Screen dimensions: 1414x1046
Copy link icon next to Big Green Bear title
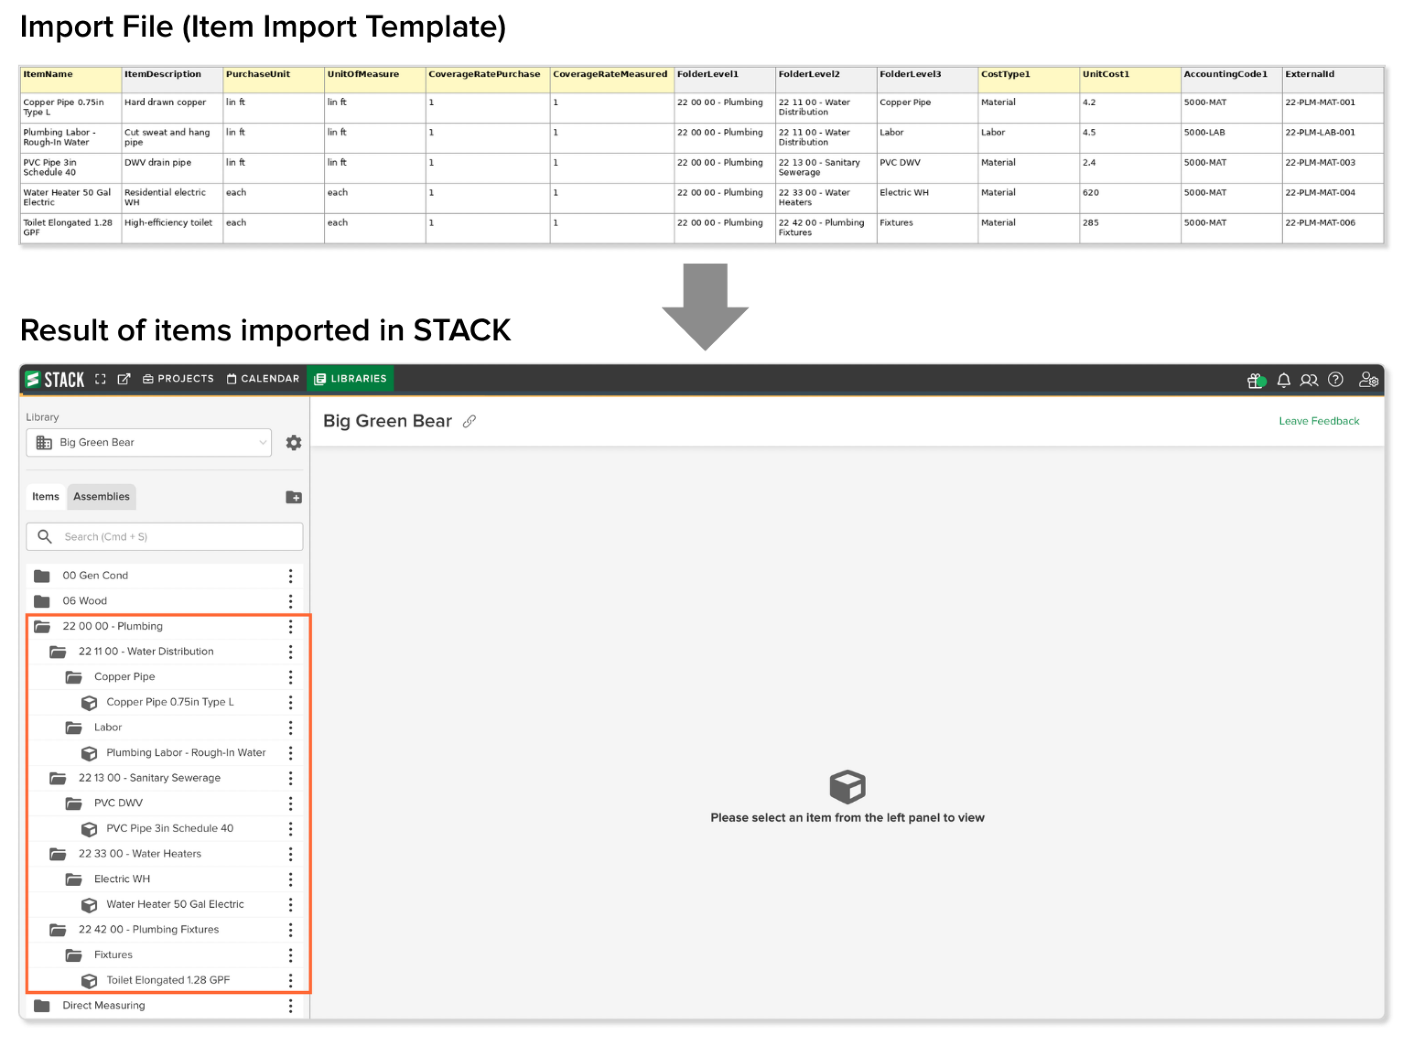(x=469, y=422)
